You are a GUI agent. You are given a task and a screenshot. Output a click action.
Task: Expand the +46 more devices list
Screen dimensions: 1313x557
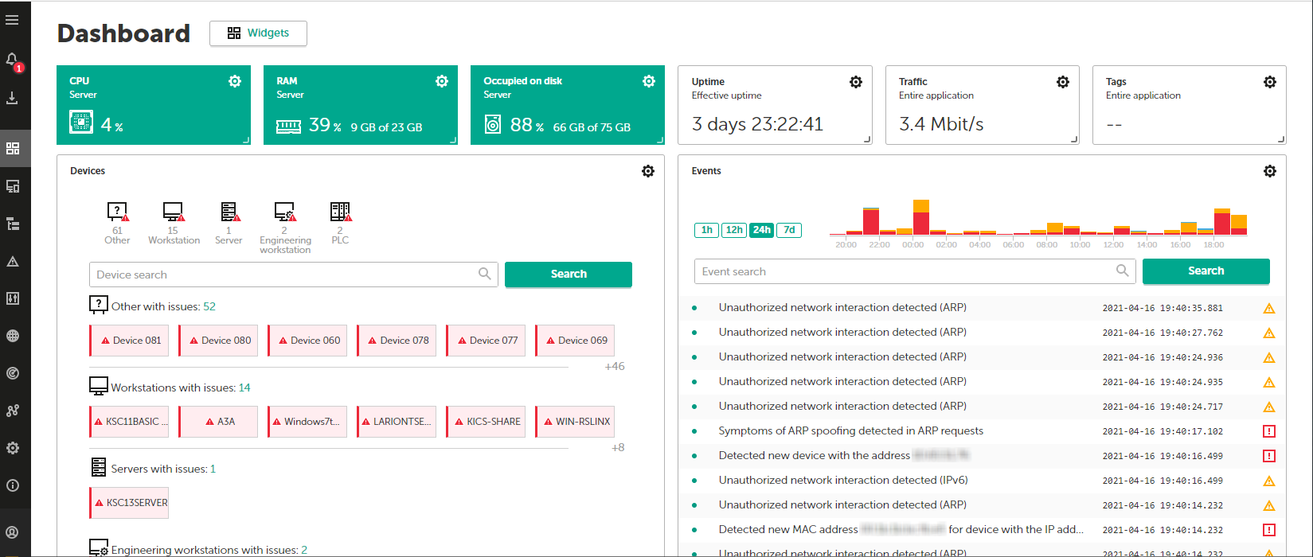[x=615, y=367]
